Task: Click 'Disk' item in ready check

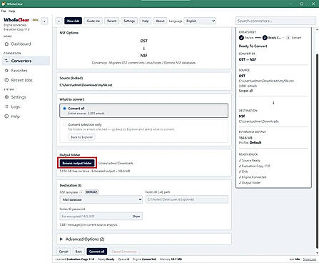Action: pos(243,172)
